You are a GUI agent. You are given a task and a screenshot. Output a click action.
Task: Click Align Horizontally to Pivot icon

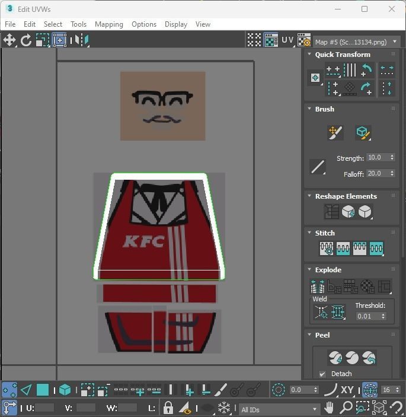pyautogui.click(x=333, y=71)
